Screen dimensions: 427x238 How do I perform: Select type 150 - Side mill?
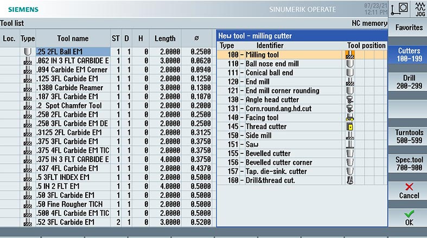click(x=302, y=136)
